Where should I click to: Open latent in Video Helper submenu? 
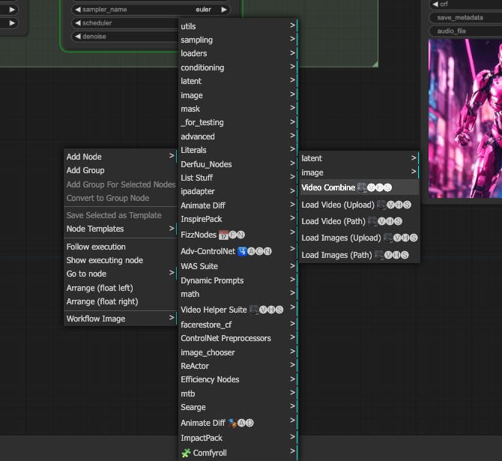pyautogui.click(x=359, y=158)
